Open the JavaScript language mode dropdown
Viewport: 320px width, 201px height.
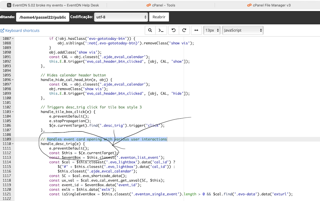pyautogui.click(x=243, y=30)
